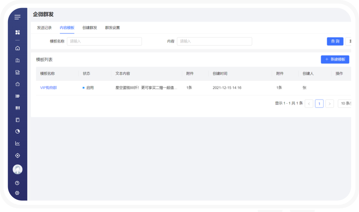Click the four-square dashboard icon

click(x=17, y=32)
